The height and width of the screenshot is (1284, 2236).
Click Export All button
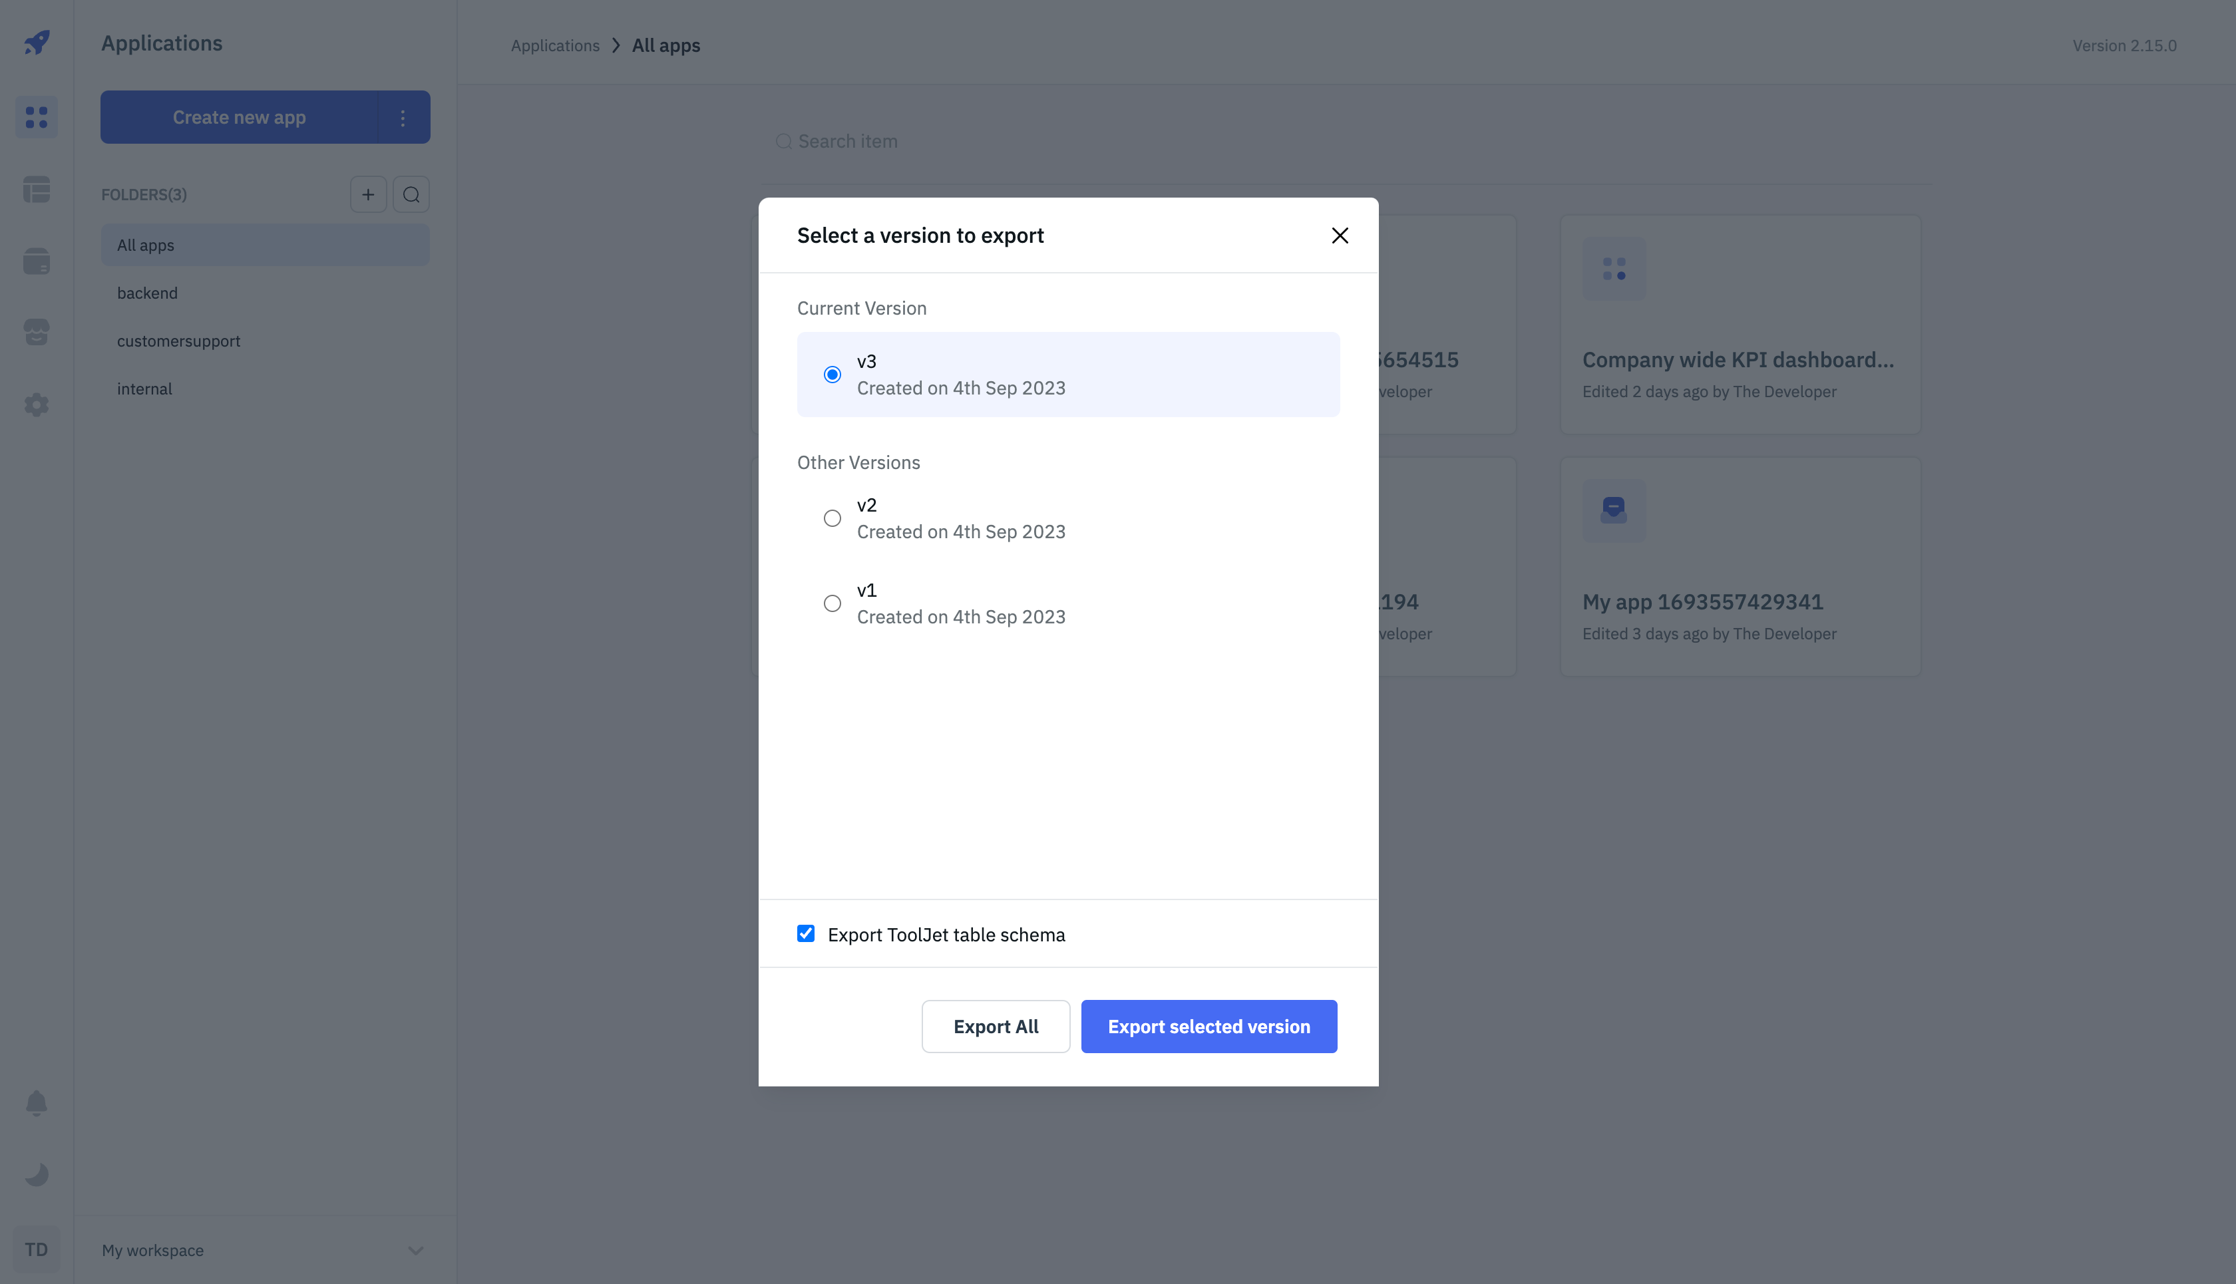pos(995,1027)
